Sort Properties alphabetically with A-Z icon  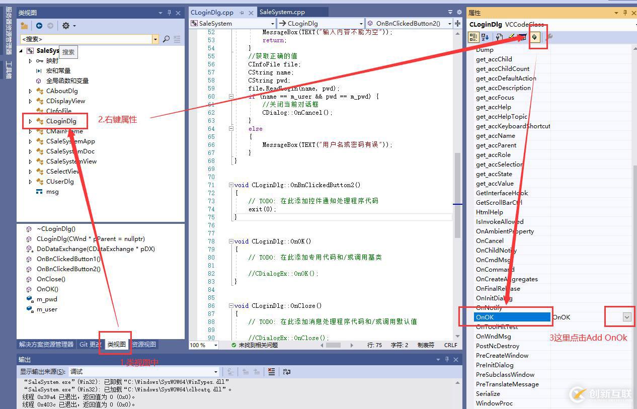coord(485,37)
